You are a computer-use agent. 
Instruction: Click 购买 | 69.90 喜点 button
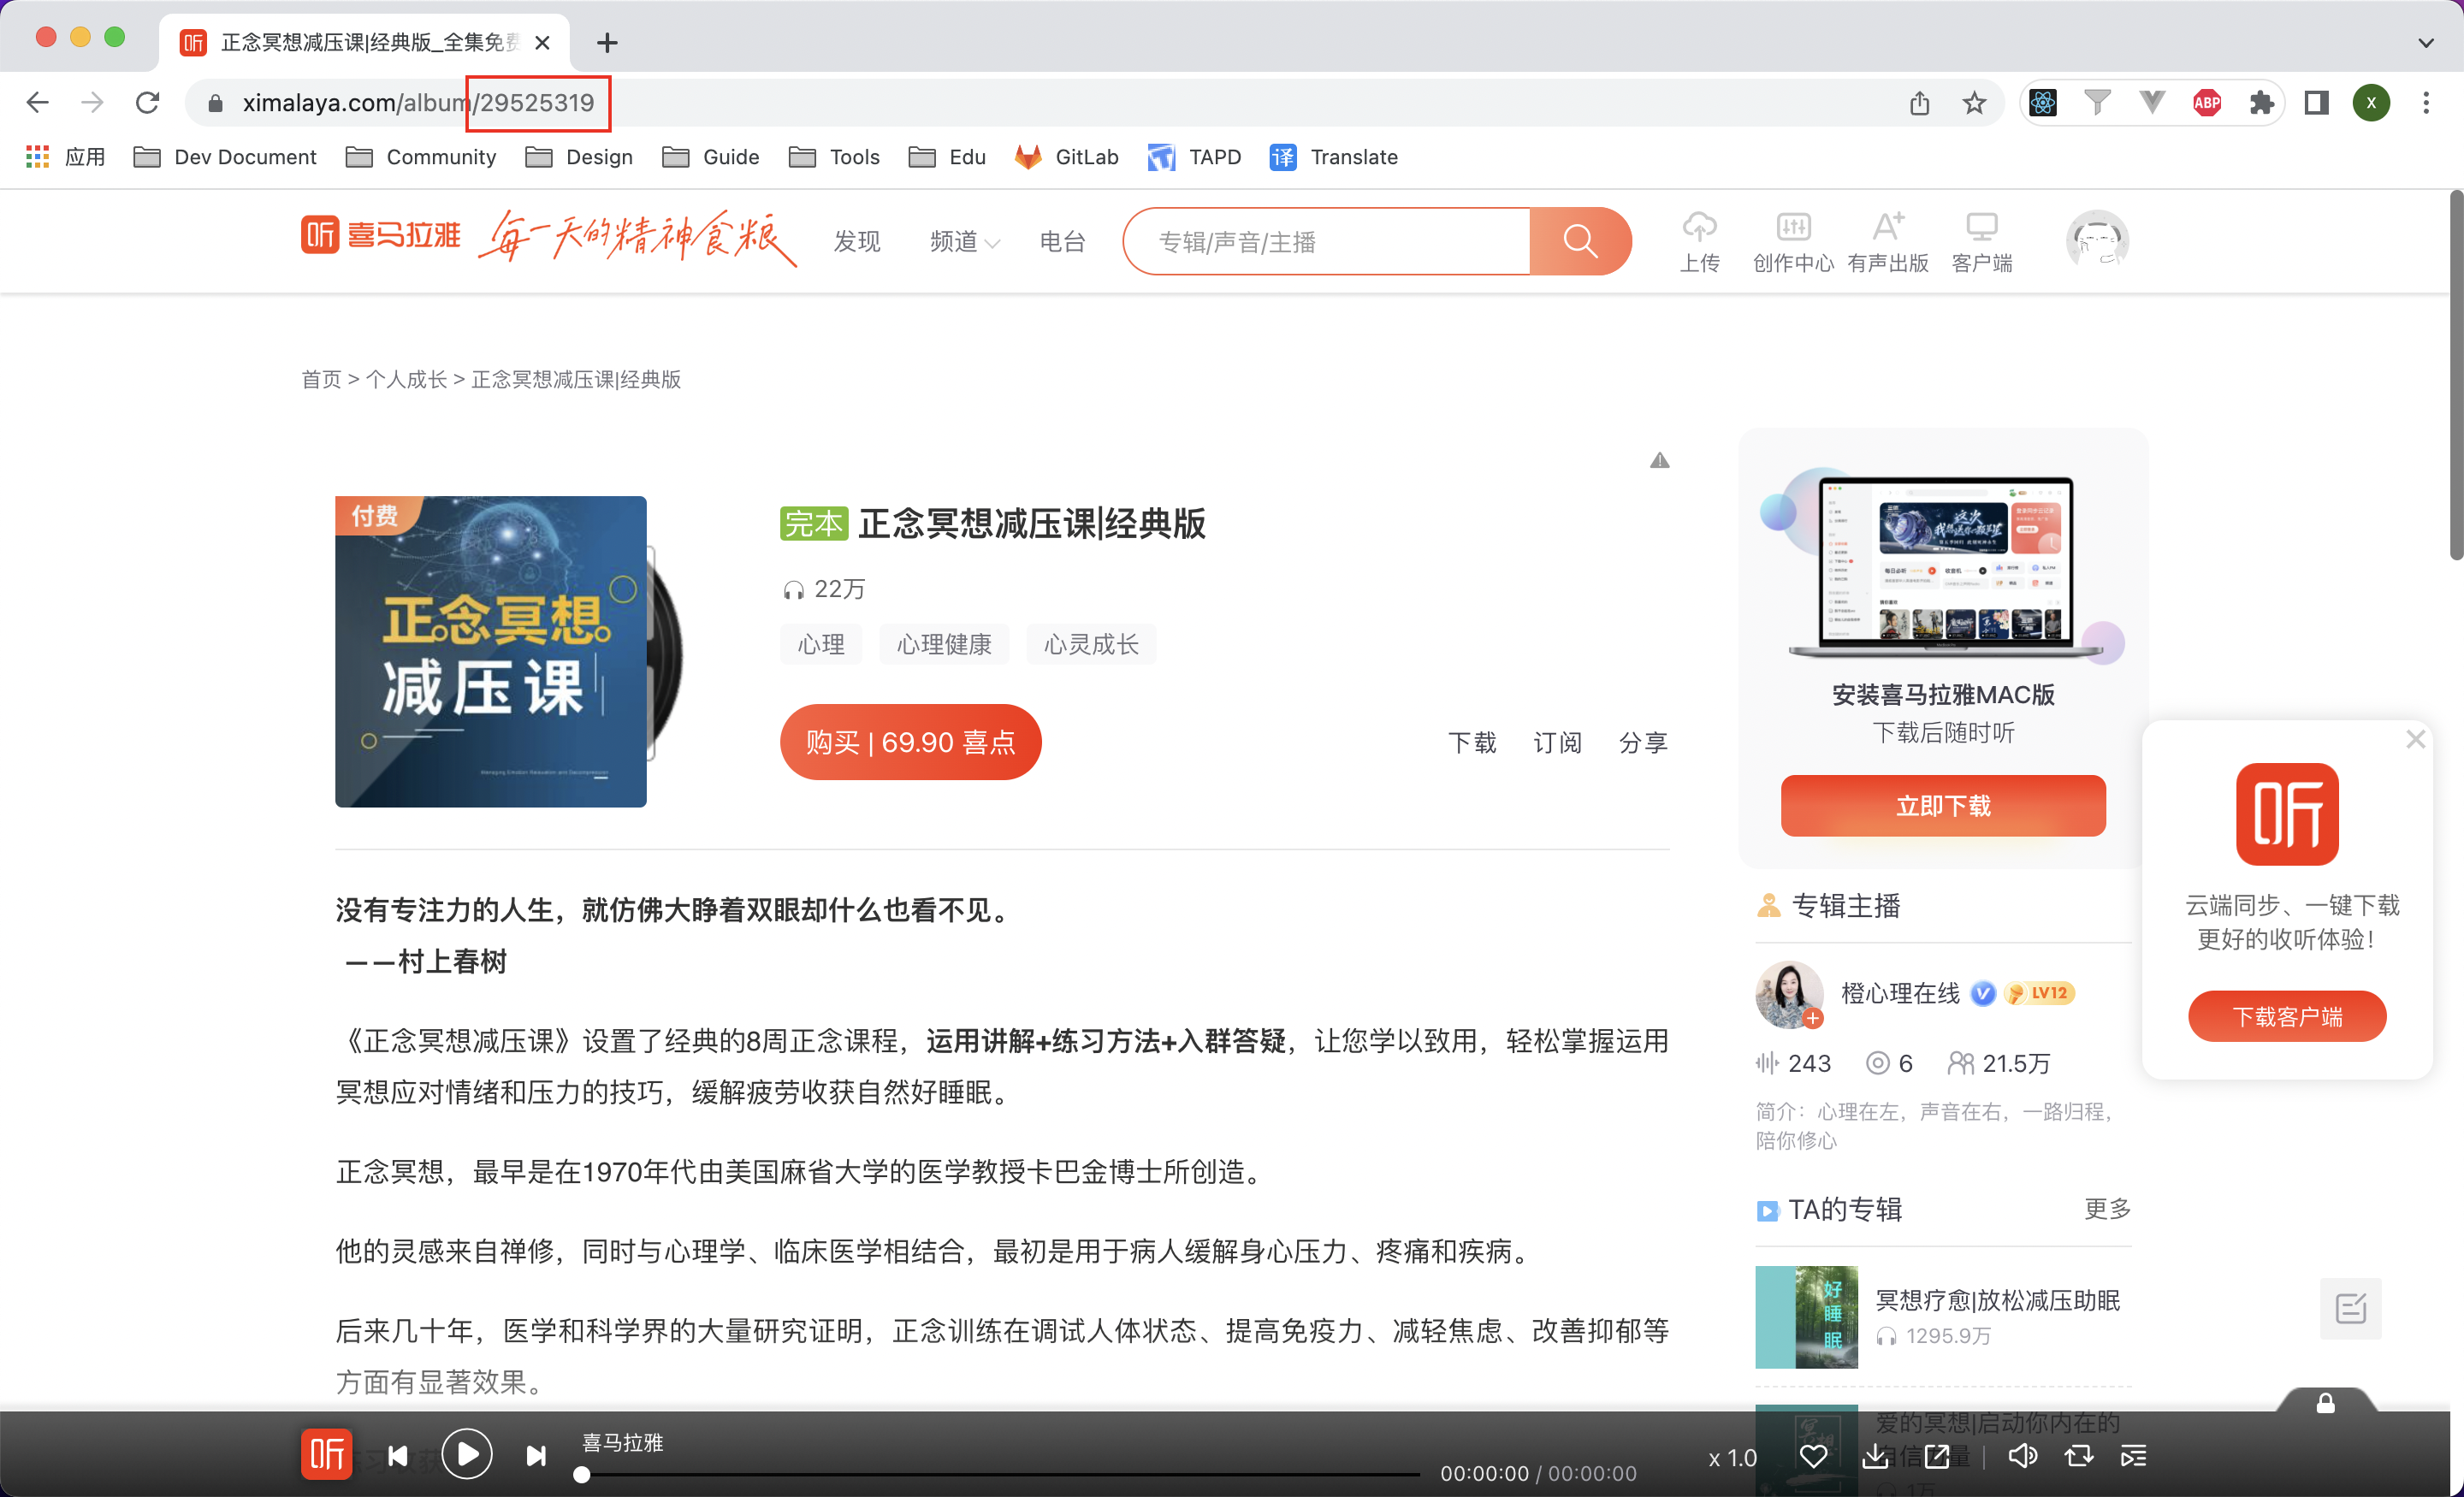point(910,742)
